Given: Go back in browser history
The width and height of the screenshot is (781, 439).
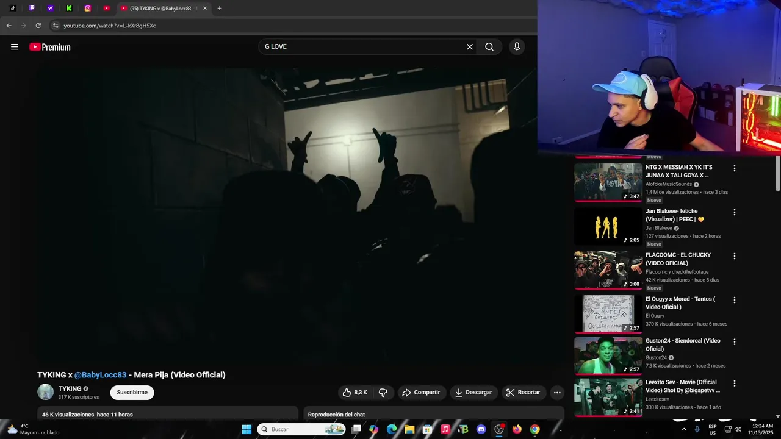Looking at the screenshot, I should coord(9,26).
